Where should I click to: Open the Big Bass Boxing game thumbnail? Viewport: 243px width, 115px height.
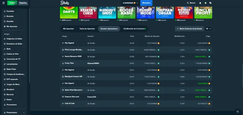[x=184, y=13]
